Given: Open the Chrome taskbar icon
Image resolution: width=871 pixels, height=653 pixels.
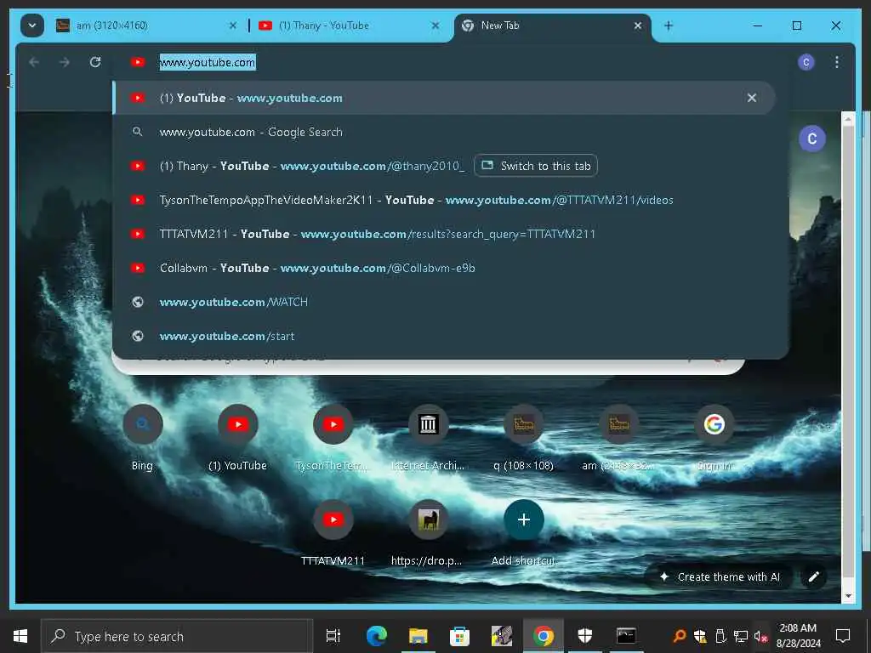Looking at the screenshot, I should (543, 636).
